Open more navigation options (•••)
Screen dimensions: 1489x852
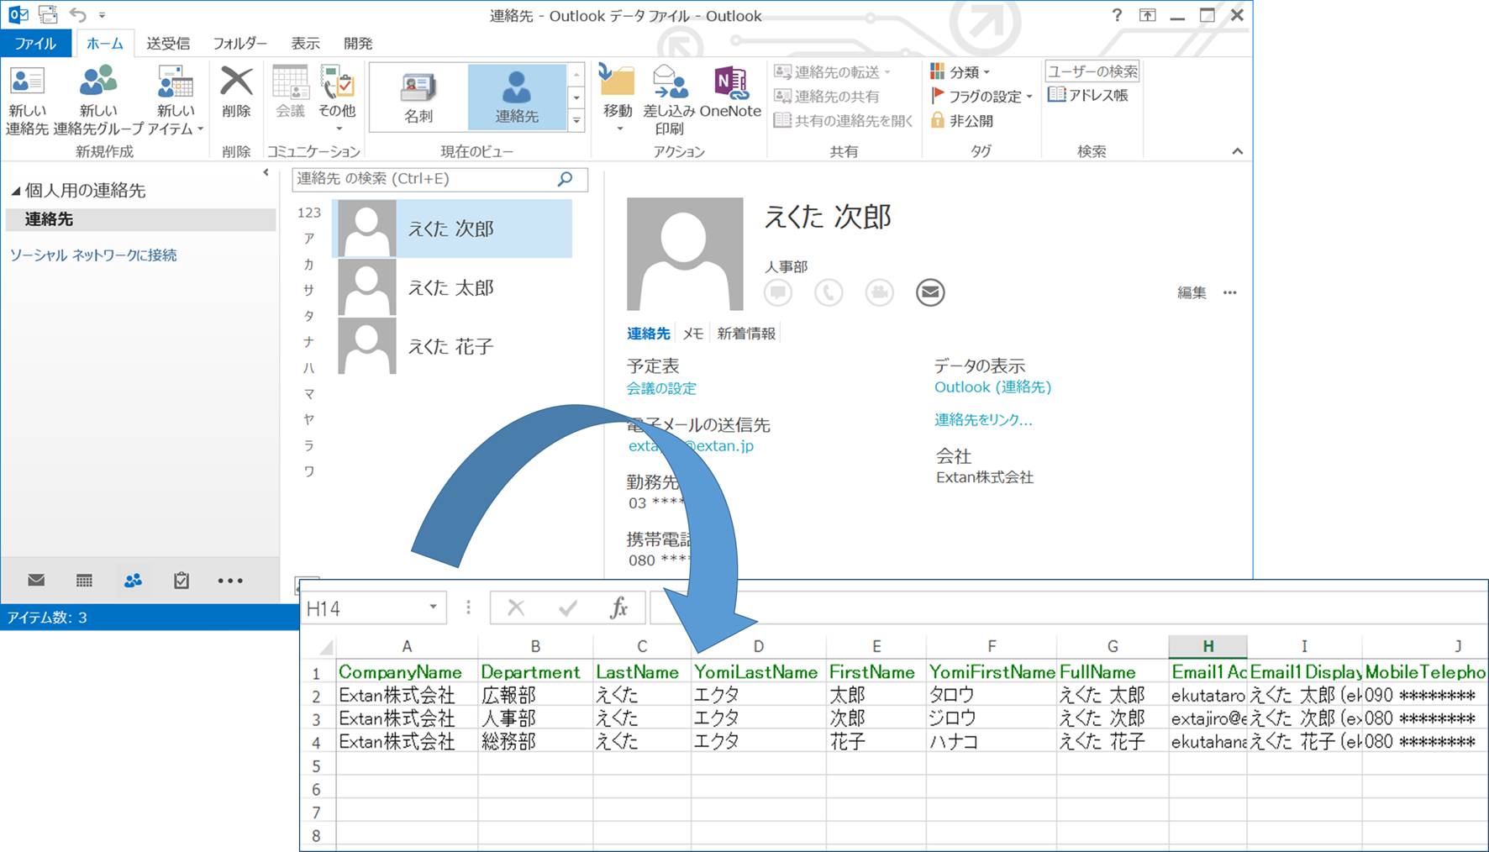(230, 581)
